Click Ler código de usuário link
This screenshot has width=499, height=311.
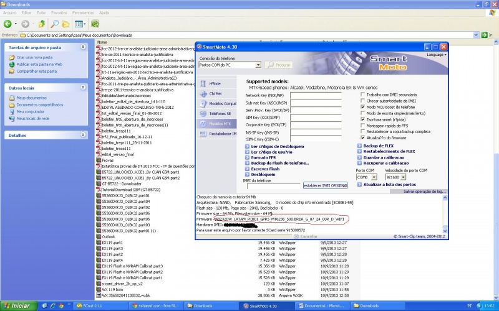[271, 152]
